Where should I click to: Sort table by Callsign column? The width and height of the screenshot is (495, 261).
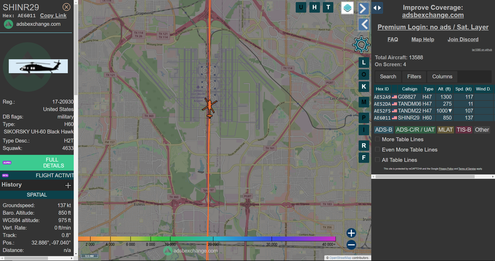pyautogui.click(x=409, y=89)
